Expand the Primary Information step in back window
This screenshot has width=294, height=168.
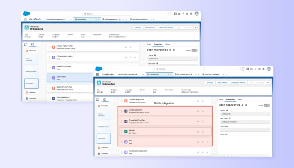tap(135, 57)
